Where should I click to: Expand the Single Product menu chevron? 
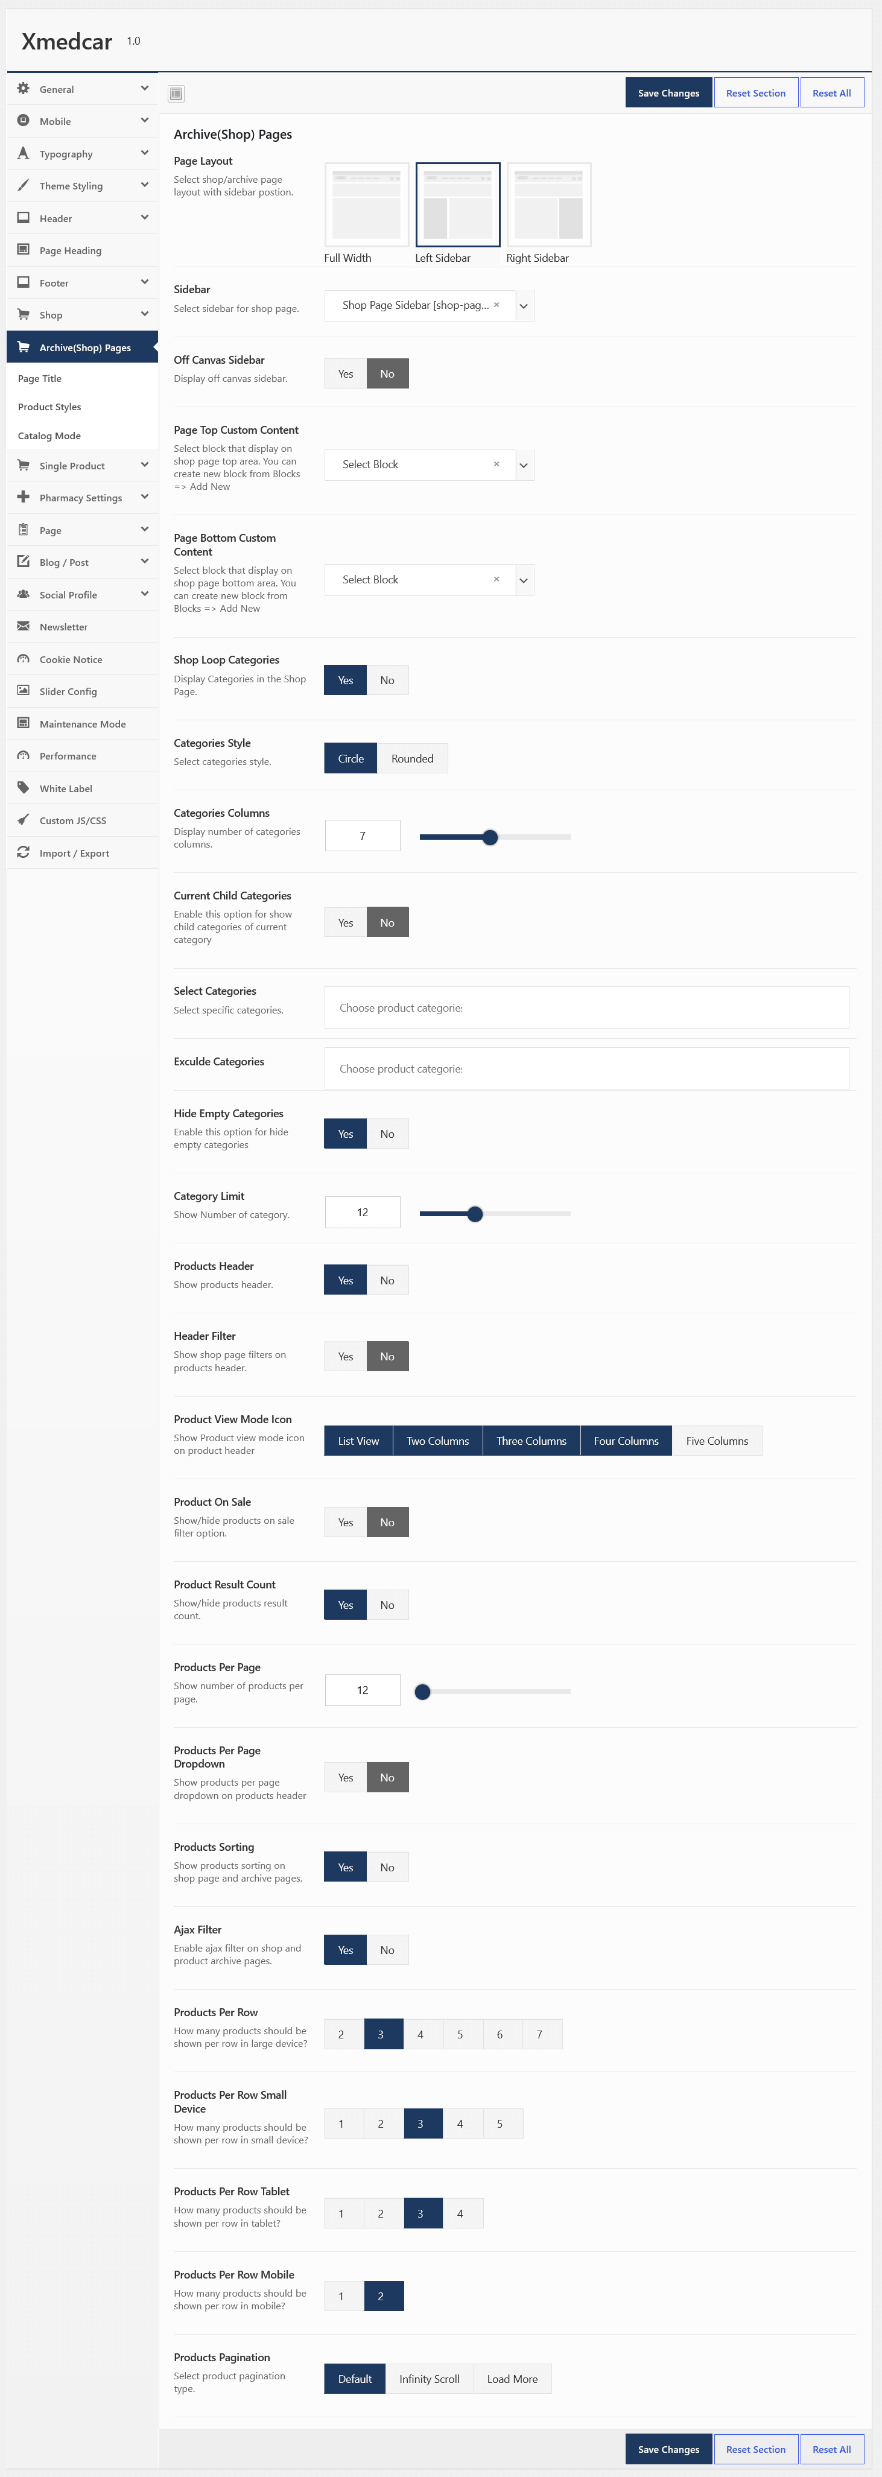[x=144, y=465]
